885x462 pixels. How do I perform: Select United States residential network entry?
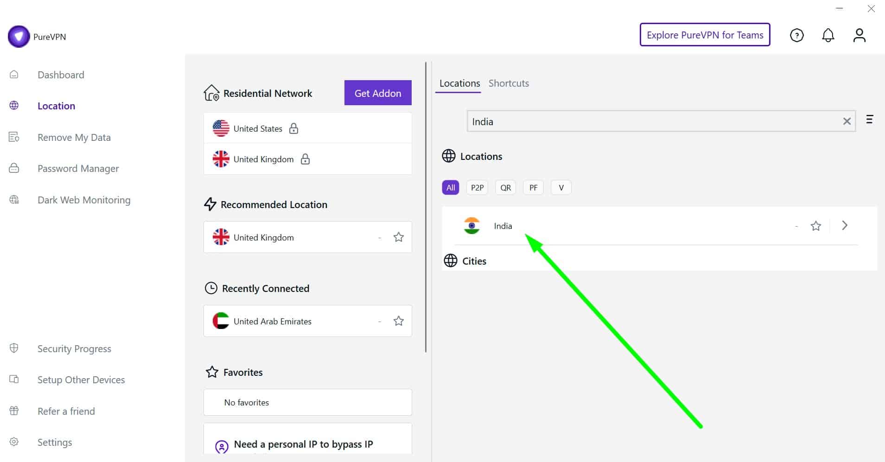pos(307,128)
